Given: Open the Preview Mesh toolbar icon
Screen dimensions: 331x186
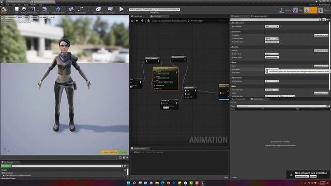Looking at the screenshot, I should (x=32, y=9).
